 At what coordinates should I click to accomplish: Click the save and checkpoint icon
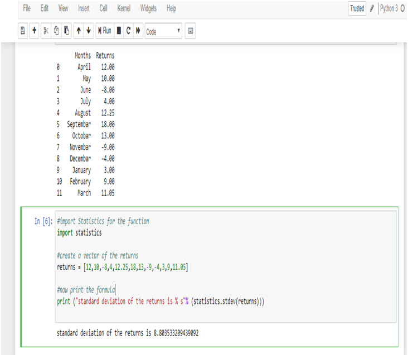pyautogui.click(x=23, y=32)
